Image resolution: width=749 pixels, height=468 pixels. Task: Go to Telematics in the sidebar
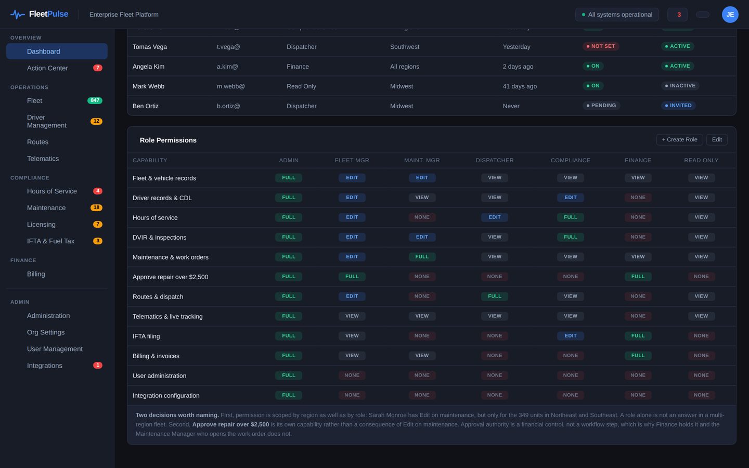click(x=43, y=159)
